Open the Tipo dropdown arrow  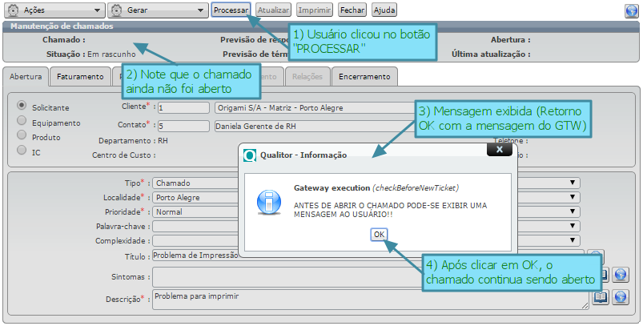(573, 183)
